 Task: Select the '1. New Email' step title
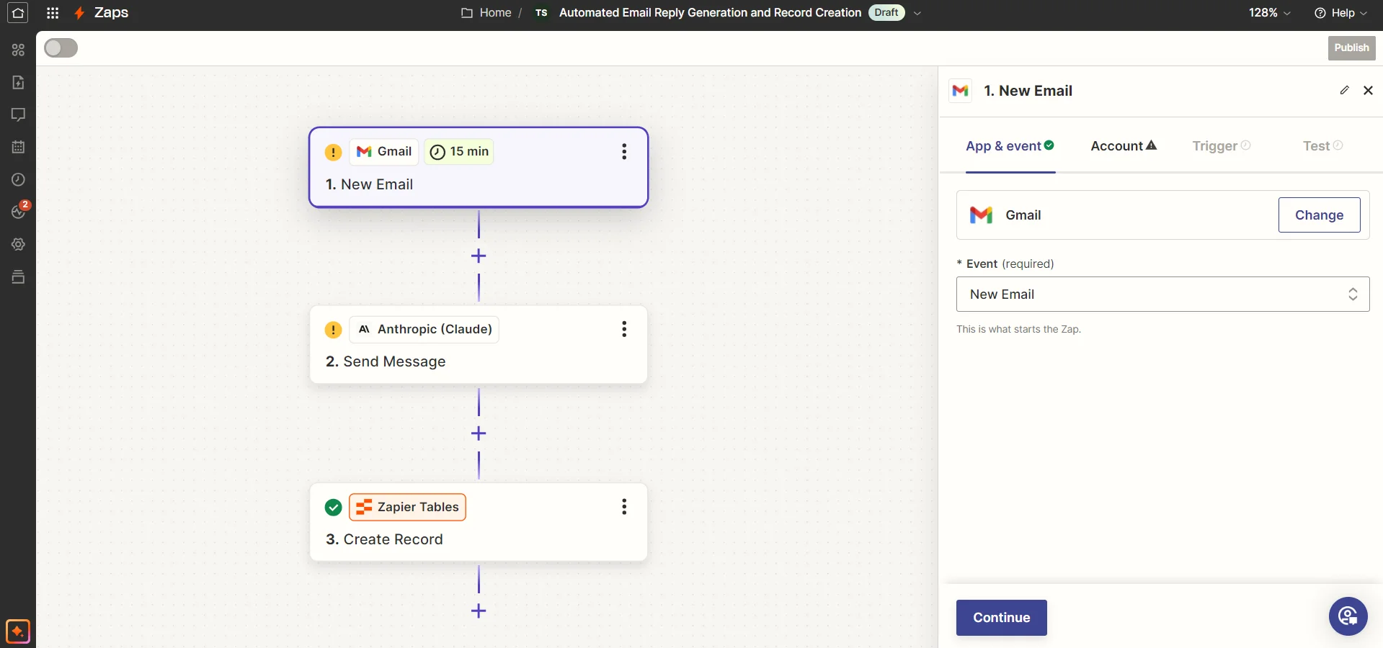click(369, 184)
